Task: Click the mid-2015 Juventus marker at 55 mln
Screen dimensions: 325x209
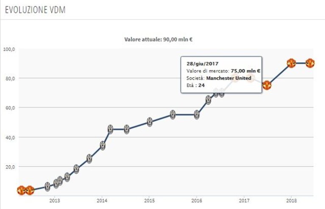Action: [173, 114]
